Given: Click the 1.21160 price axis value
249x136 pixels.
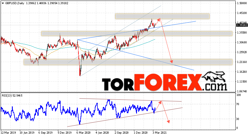Looking at the screenshot, I should 242,62.
